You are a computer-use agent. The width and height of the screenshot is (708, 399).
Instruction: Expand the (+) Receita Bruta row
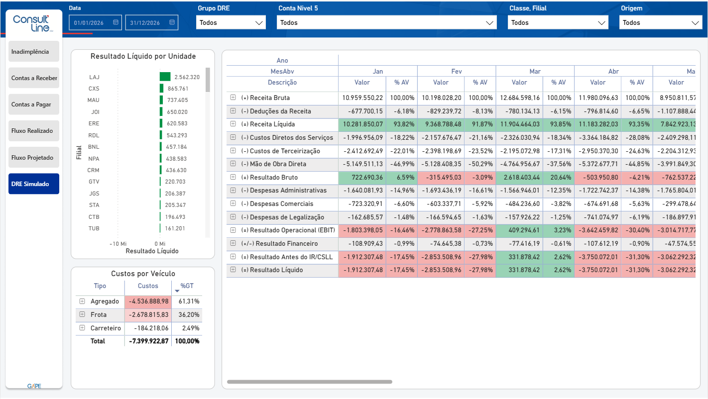click(x=233, y=98)
